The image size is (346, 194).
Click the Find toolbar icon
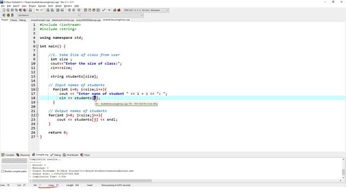48,10
